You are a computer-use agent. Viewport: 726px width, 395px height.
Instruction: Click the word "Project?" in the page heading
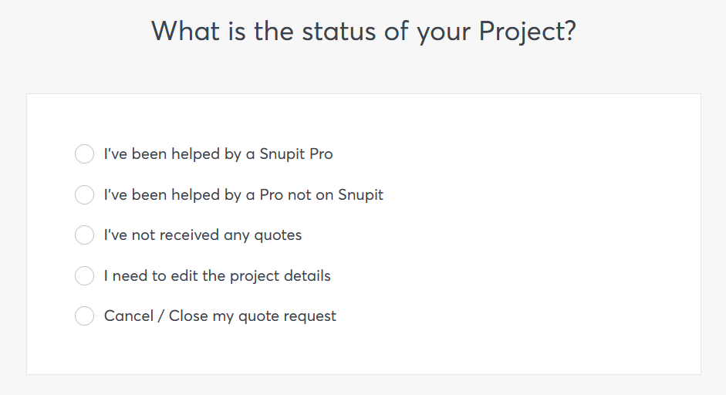(x=527, y=32)
